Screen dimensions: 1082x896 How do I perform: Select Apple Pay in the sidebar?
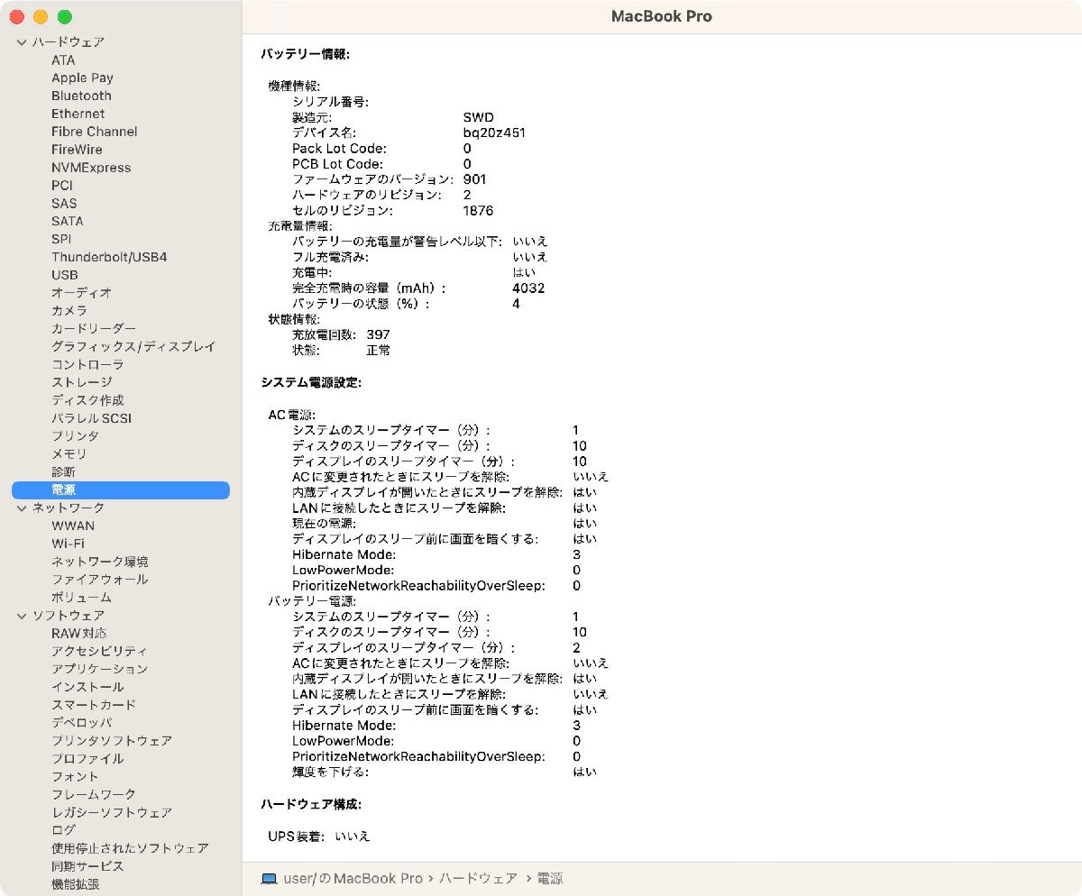(x=82, y=78)
